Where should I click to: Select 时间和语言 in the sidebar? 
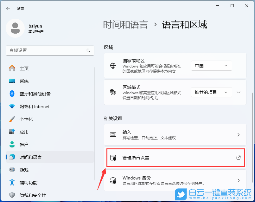point(32,157)
